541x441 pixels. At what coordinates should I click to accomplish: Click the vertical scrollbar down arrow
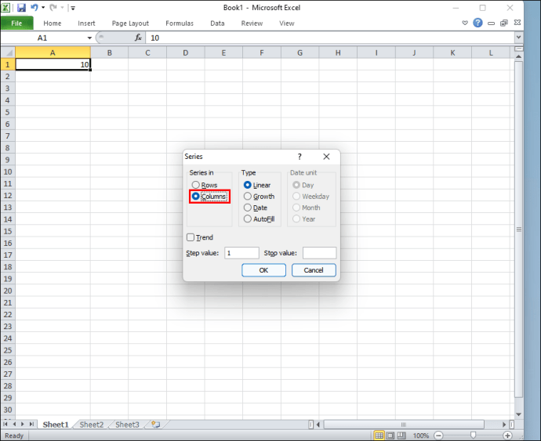[518, 414]
